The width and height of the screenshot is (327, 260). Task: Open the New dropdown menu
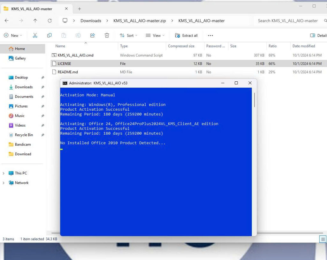click(13, 35)
